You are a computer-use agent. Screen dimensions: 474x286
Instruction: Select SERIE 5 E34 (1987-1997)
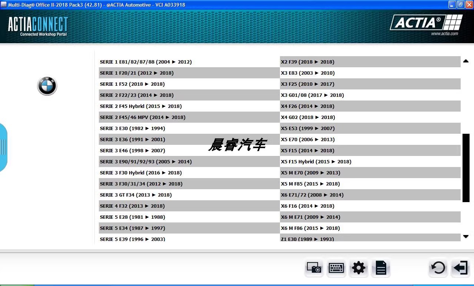[189, 228]
